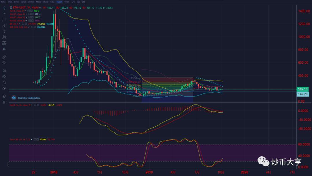The height and width of the screenshot is (176, 312).
Task: Click the indicators icon in top toolbar
Action: 73,2
